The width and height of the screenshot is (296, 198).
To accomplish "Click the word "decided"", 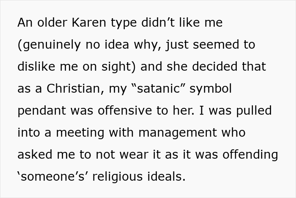I will point(215,66).
